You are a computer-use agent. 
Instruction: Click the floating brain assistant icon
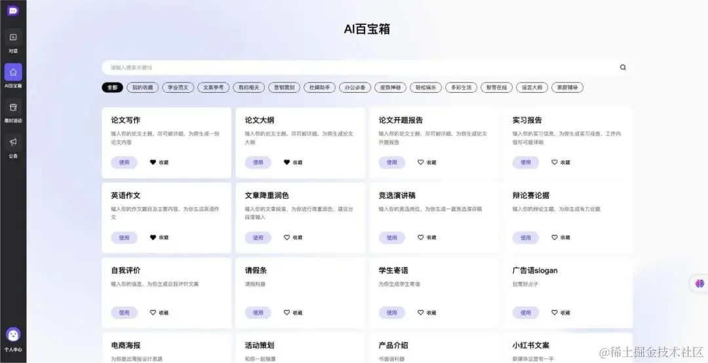click(x=700, y=283)
